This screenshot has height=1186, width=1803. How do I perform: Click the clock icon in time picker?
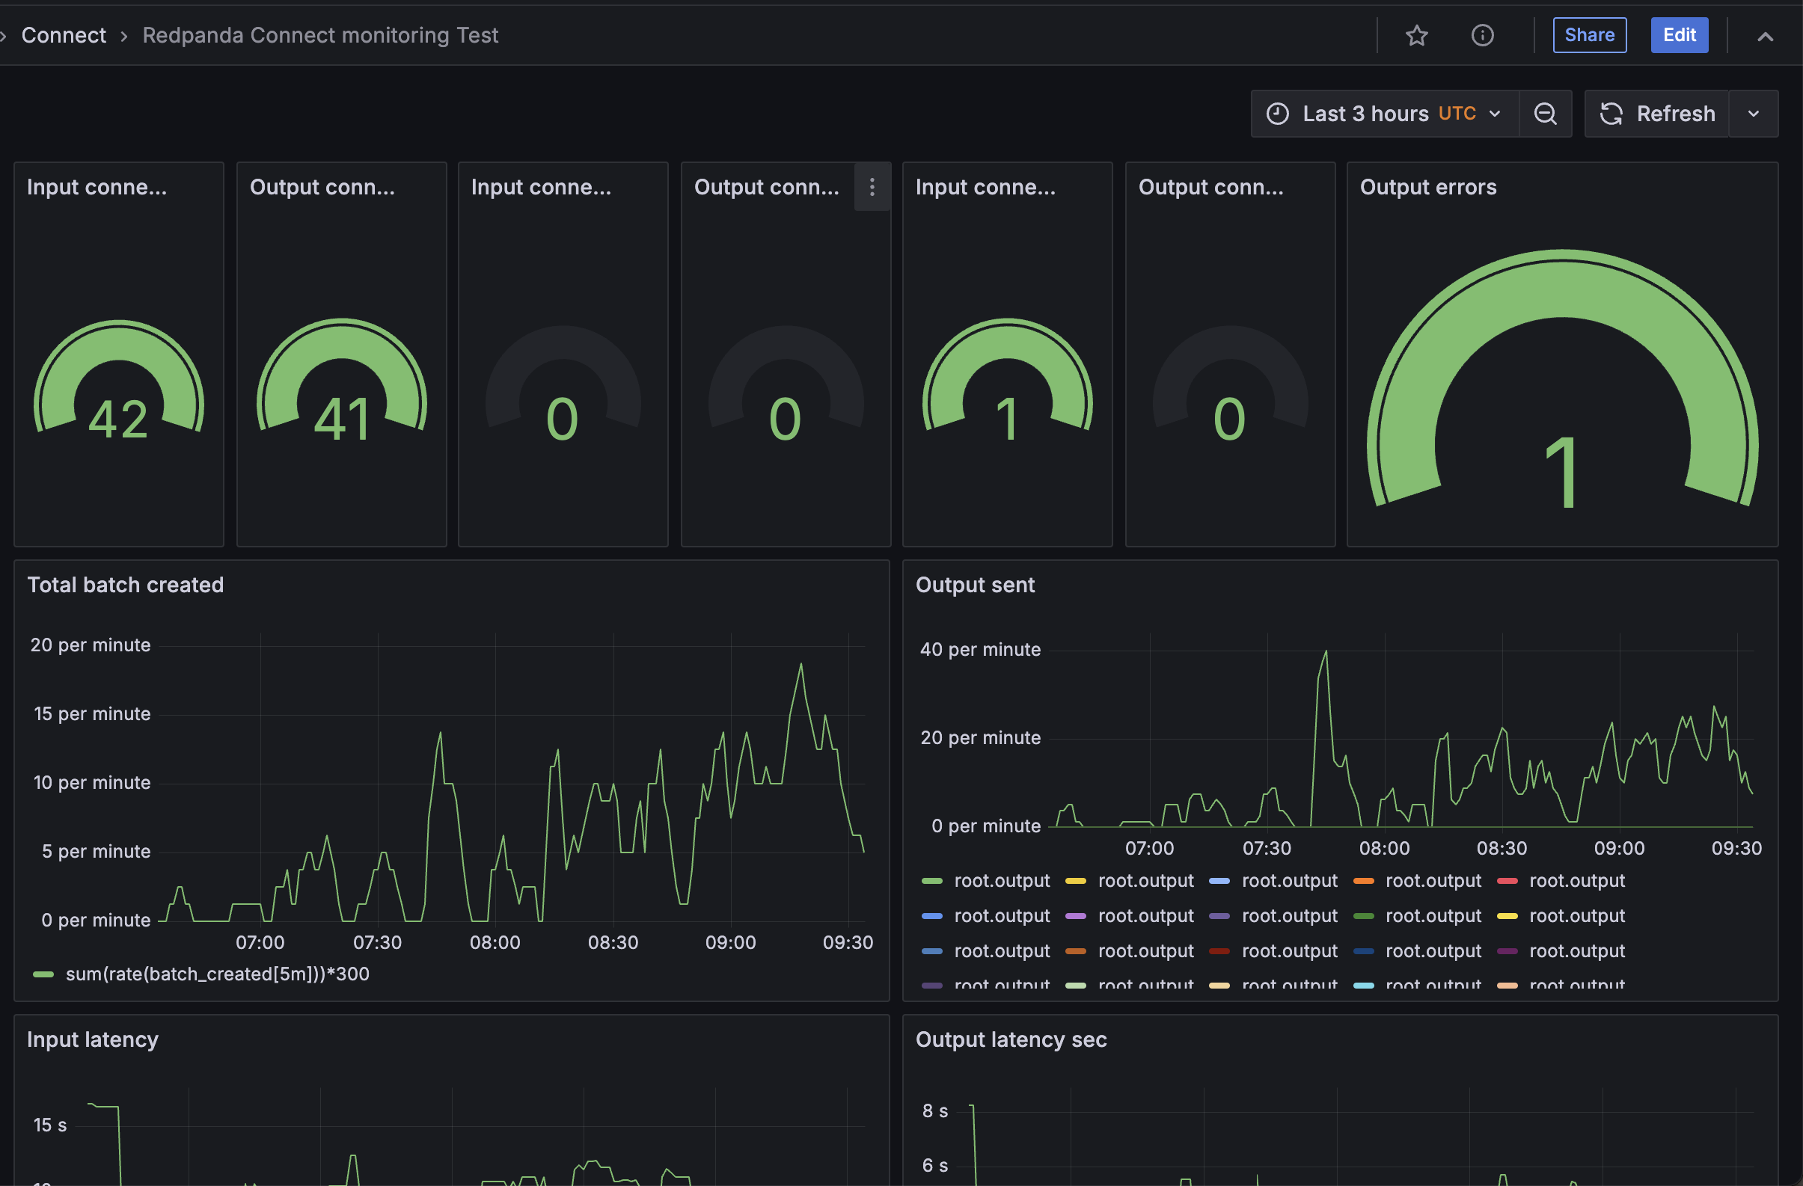pyautogui.click(x=1277, y=114)
